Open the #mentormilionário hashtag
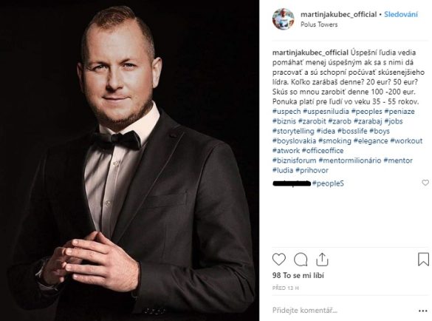This screenshot has width=432, height=321. (350, 160)
